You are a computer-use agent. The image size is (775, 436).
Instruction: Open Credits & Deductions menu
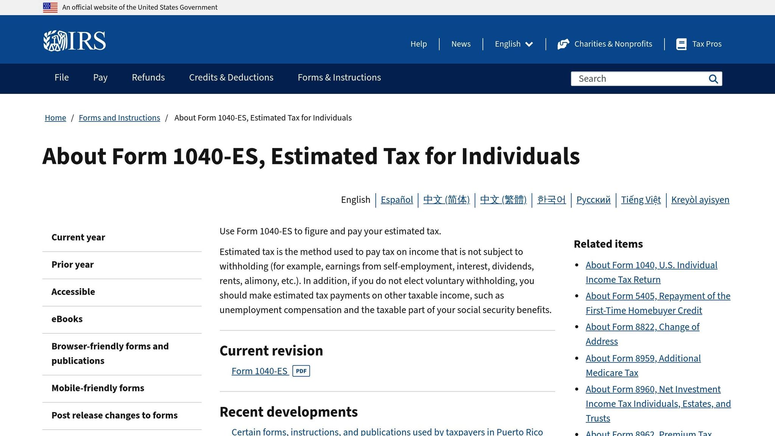pyautogui.click(x=231, y=78)
